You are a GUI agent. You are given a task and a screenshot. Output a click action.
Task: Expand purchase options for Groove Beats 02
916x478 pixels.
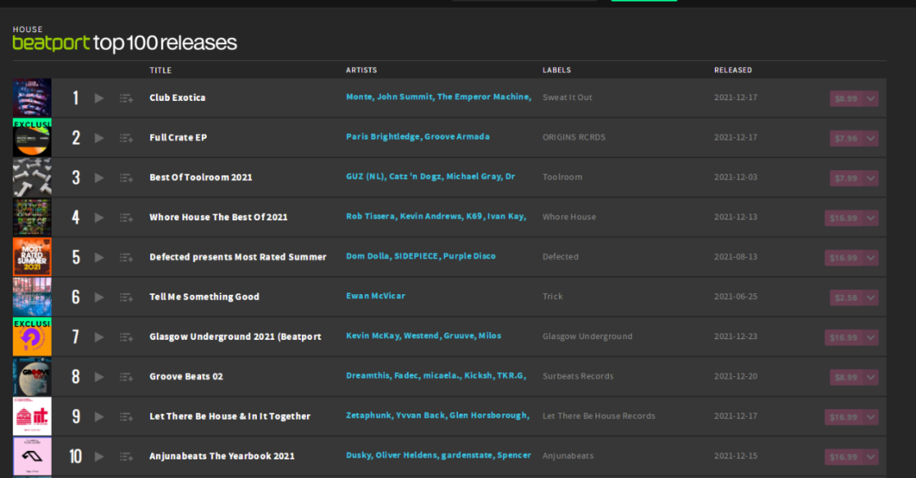click(x=871, y=377)
